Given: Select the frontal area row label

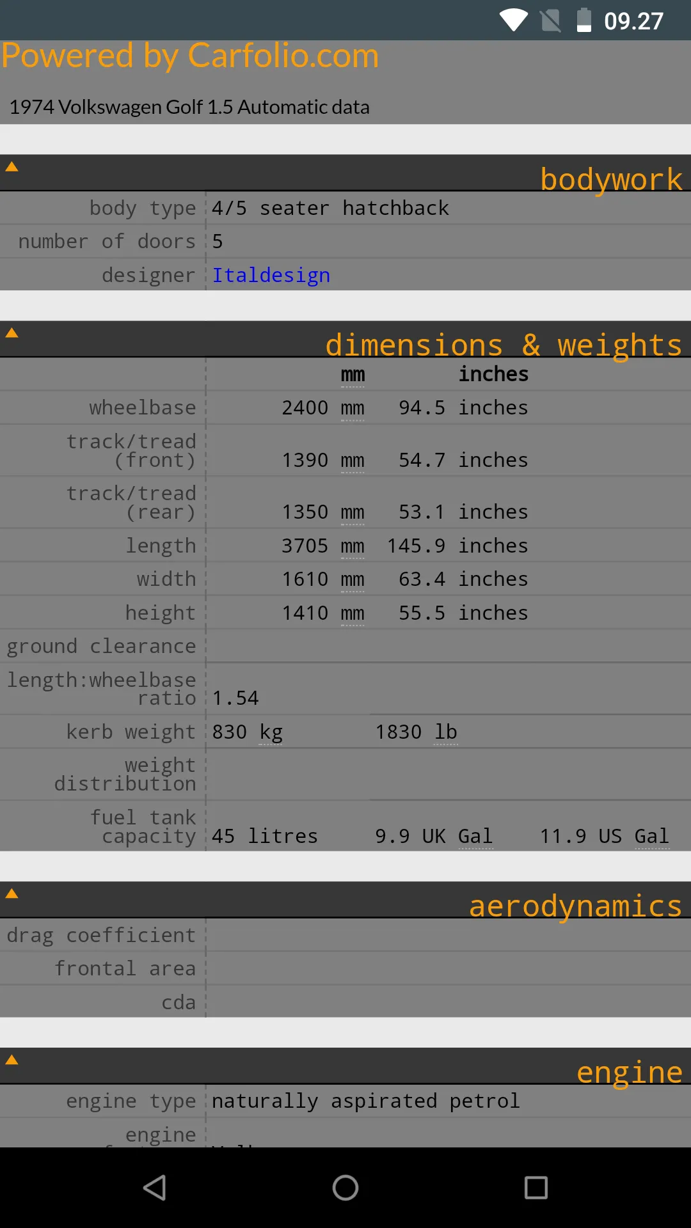Looking at the screenshot, I should [x=125, y=969].
